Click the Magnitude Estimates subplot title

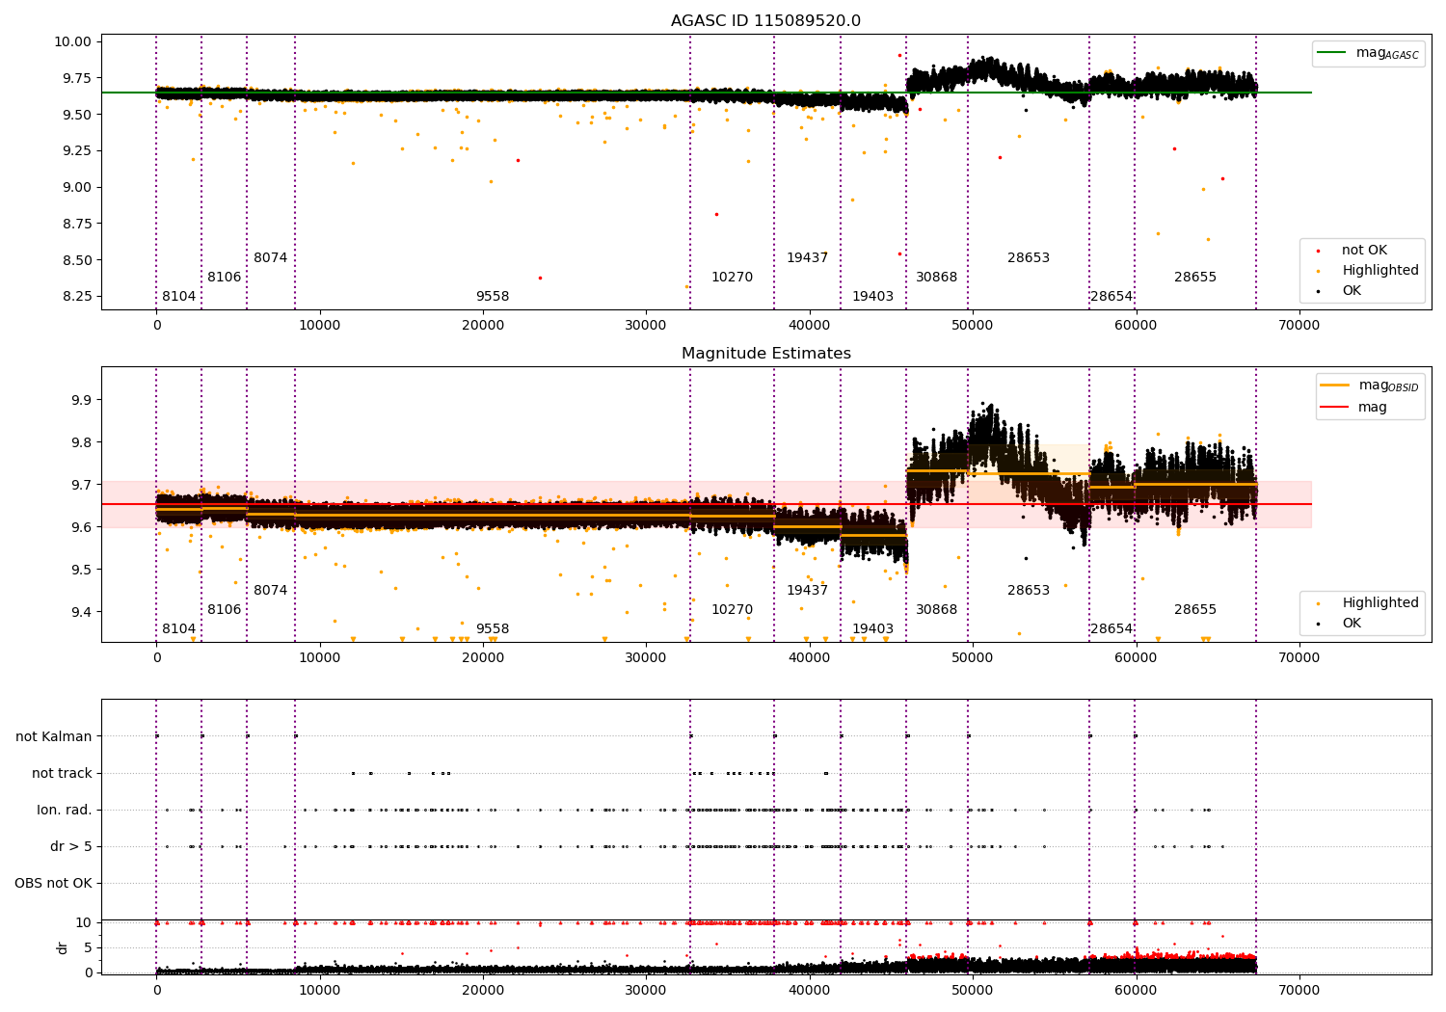pyautogui.click(x=766, y=354)
